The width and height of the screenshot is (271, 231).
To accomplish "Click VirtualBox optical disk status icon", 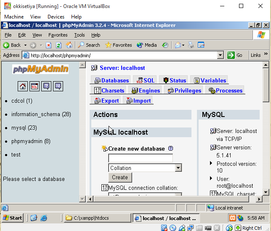I will coord(173,228).
